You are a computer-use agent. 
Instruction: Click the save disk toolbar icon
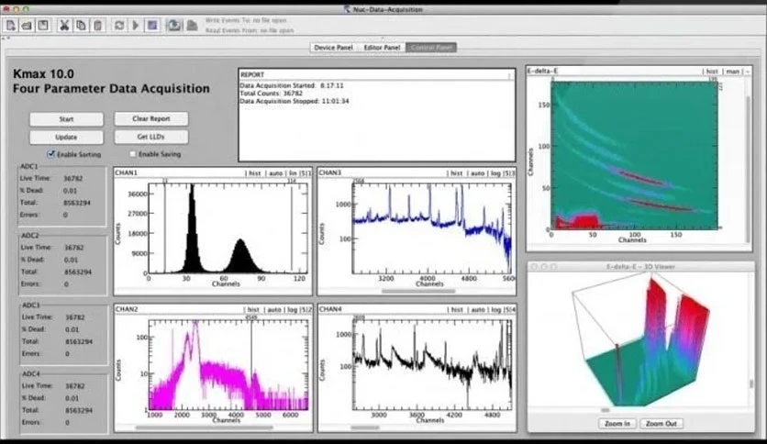43,26
